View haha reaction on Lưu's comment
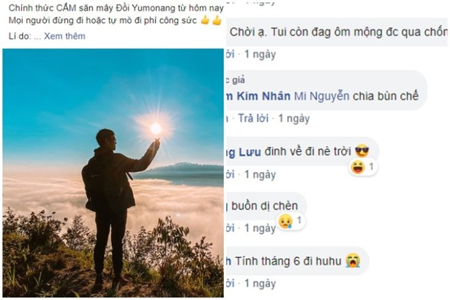450x300 pixels. coord(363,167)
